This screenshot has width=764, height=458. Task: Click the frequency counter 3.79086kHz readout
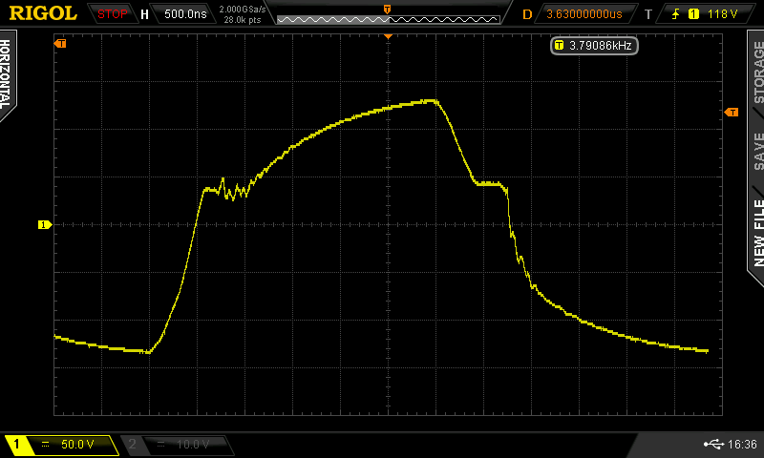tap(594, 45)
